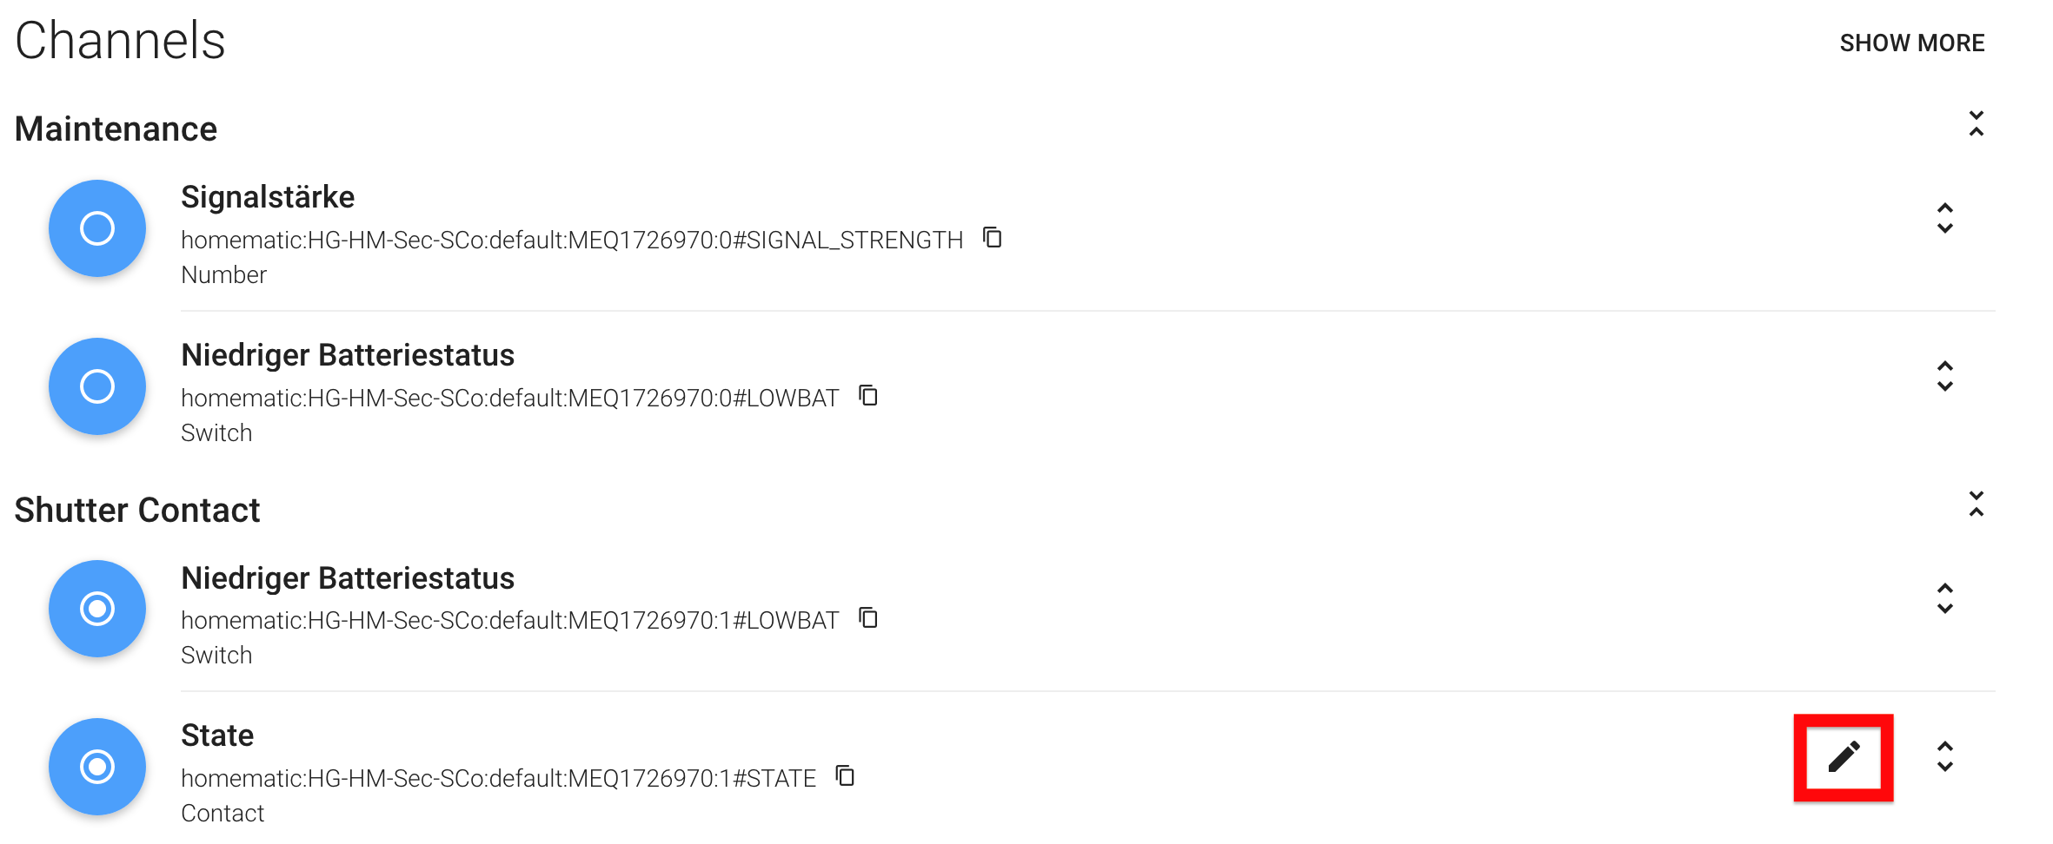Copy the Maintenance LOWBAT channel UID
The height and width of the screenshot is (844, 2053).
(x=868, y=395)
